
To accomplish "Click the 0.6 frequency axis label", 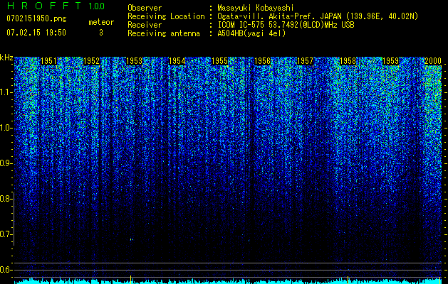I will coord(6,270).
